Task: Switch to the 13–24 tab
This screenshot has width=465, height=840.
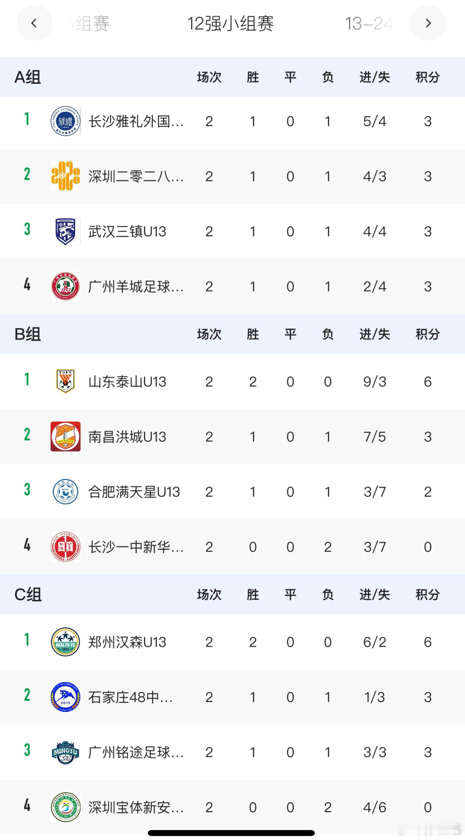Action: point(369,23)
